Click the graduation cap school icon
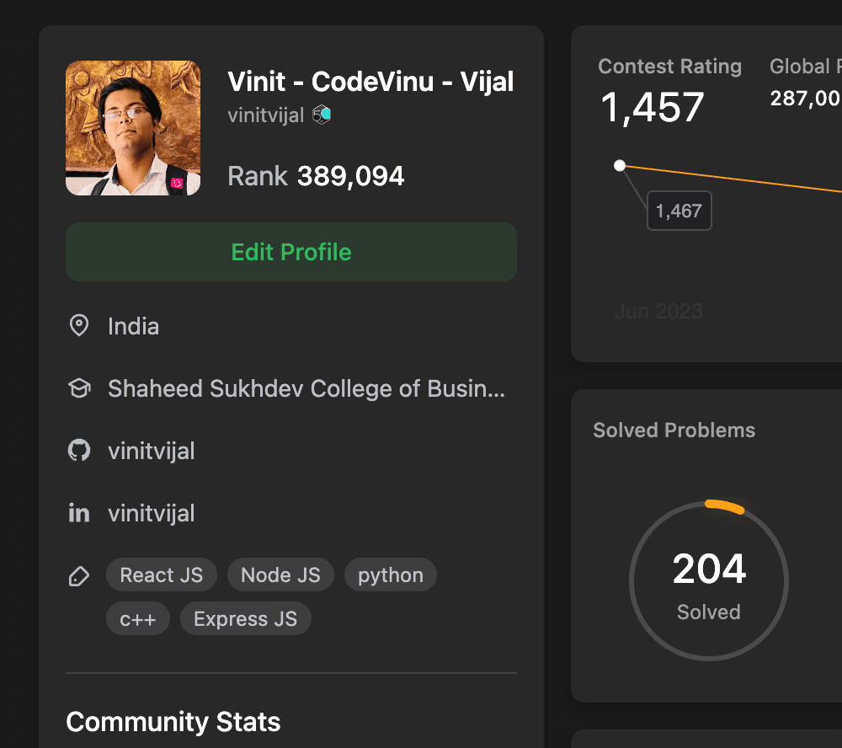 (79, 388)
